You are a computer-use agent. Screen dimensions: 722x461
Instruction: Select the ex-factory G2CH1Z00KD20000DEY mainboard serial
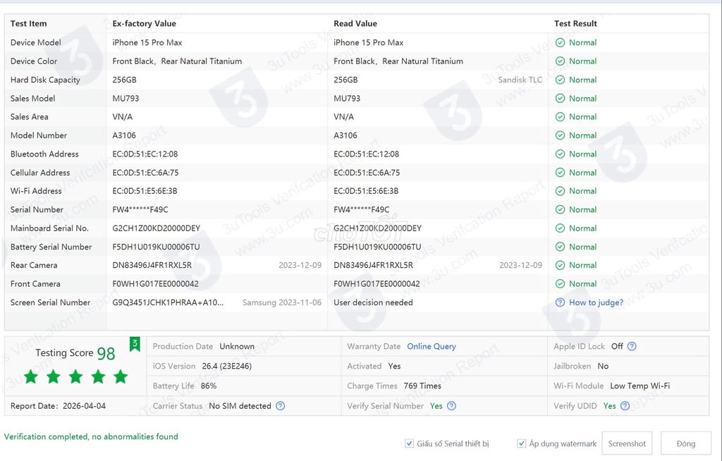[x=156, y=228]
